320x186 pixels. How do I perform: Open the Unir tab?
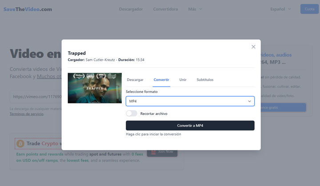coord(183,80)
